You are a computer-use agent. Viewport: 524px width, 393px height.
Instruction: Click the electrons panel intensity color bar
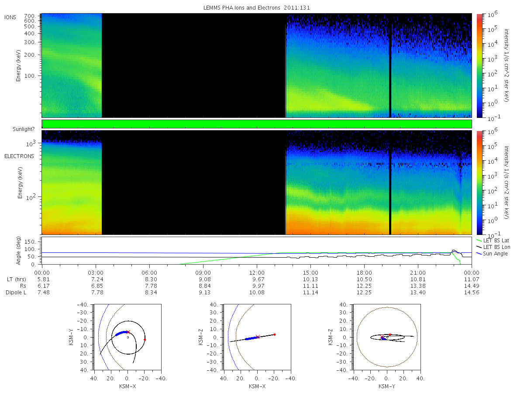479,183
